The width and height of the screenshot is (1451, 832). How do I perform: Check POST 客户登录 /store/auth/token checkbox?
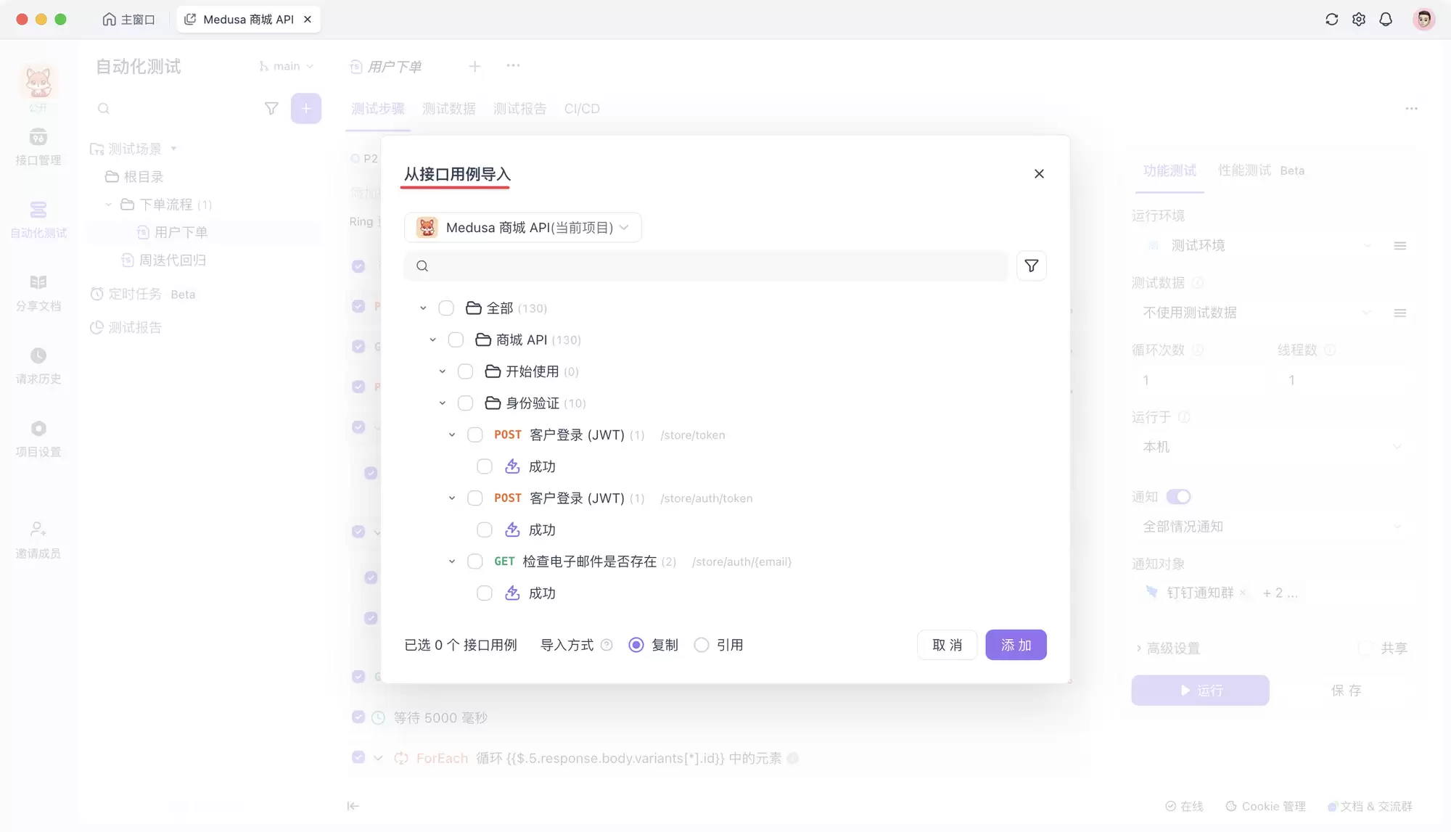click(475, 498)
